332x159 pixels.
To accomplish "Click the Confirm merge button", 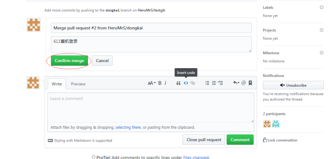I will click(x=69, y=61).
